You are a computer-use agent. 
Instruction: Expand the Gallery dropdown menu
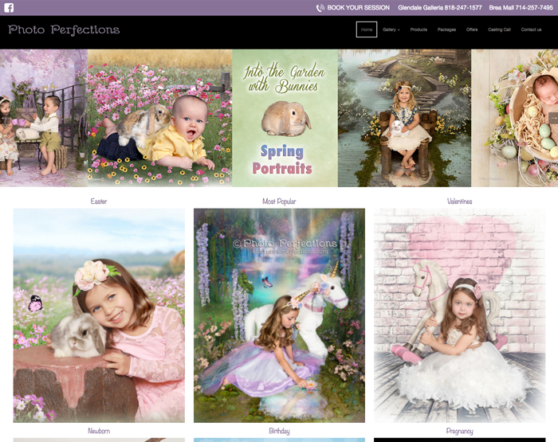391,29
